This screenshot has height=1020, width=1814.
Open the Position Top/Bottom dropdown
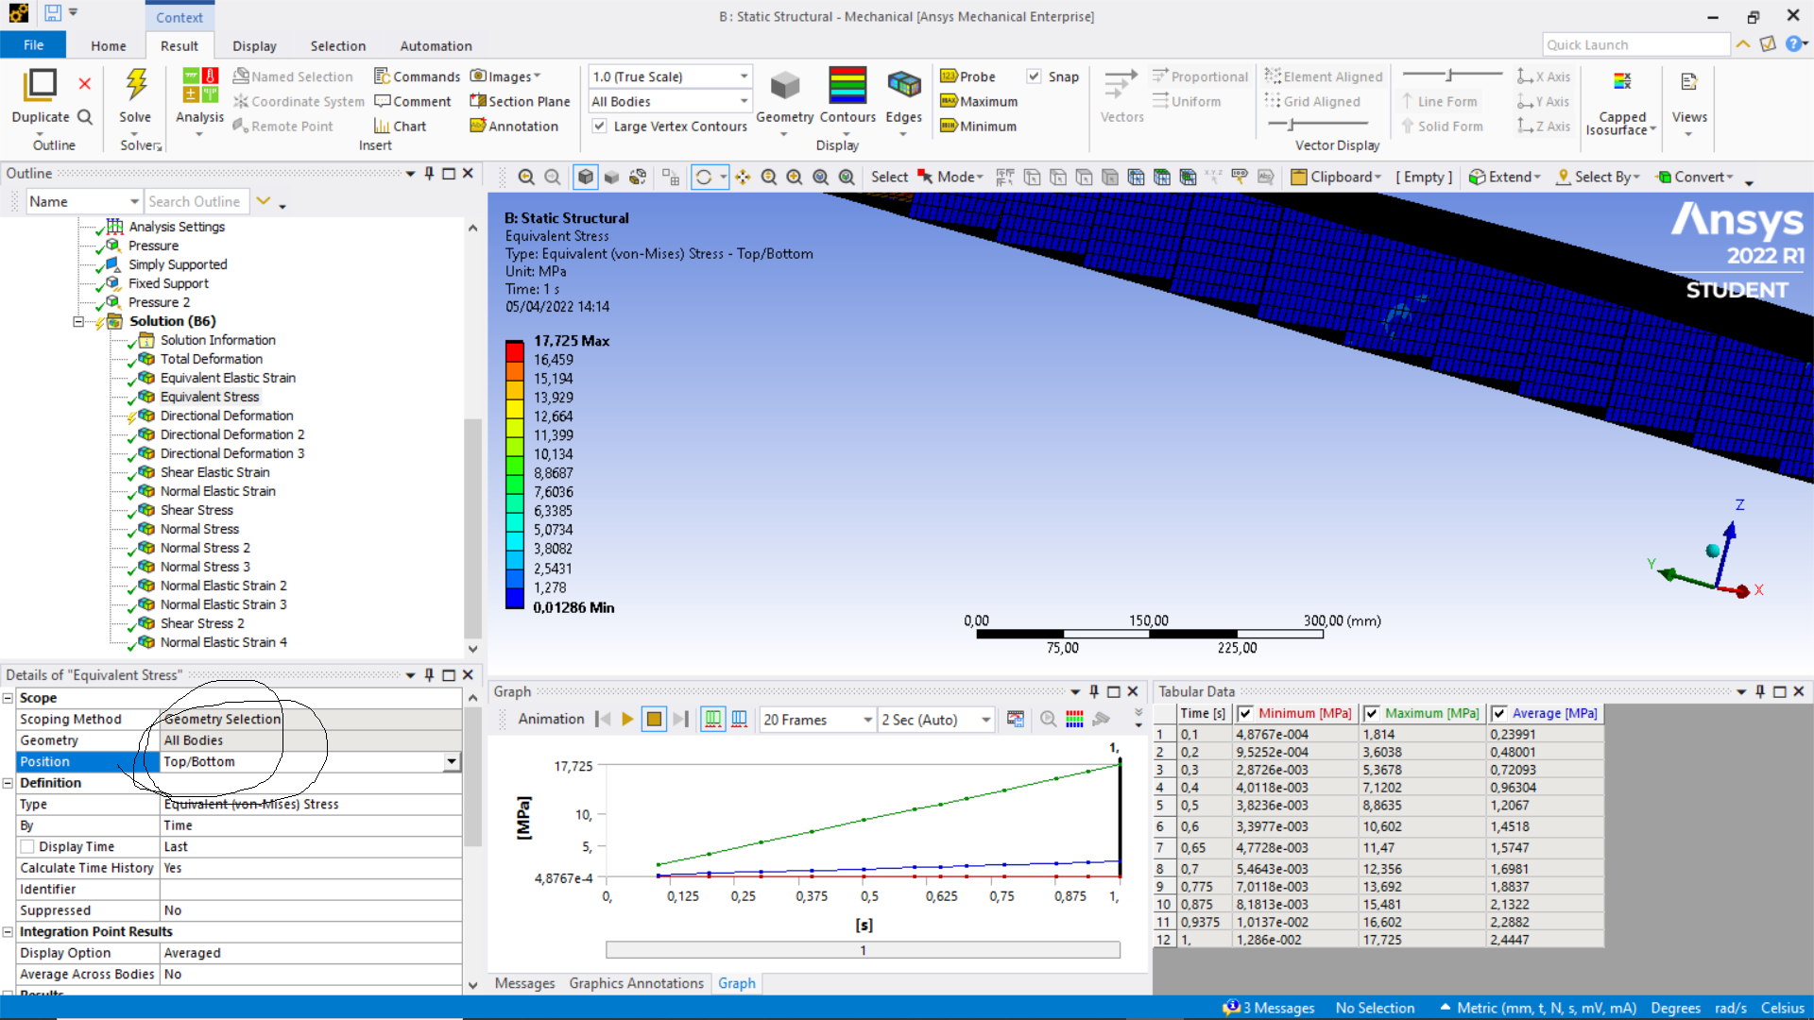(452, 762)
